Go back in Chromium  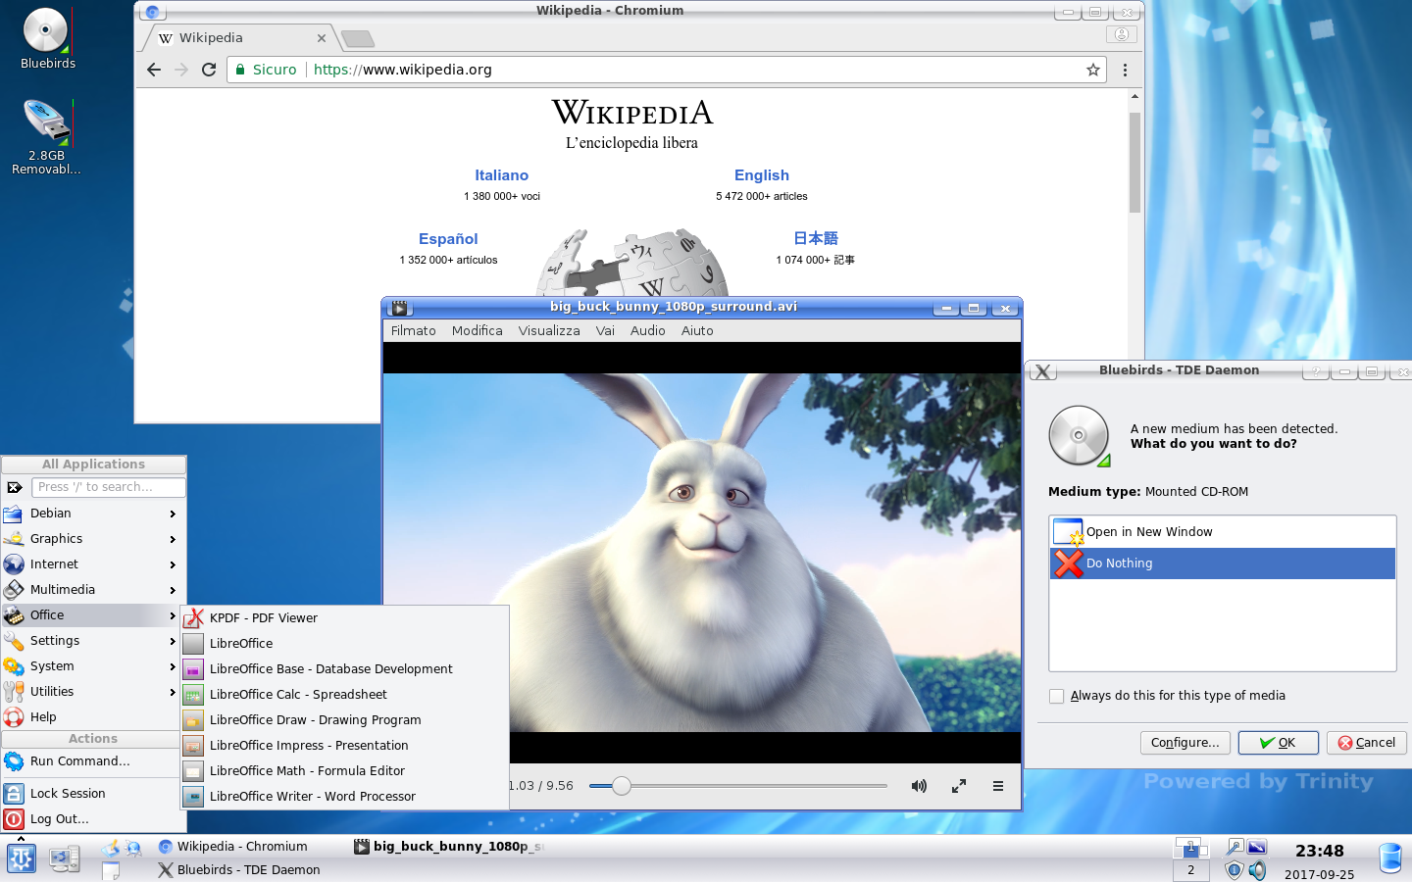click(x=154, y=70)
